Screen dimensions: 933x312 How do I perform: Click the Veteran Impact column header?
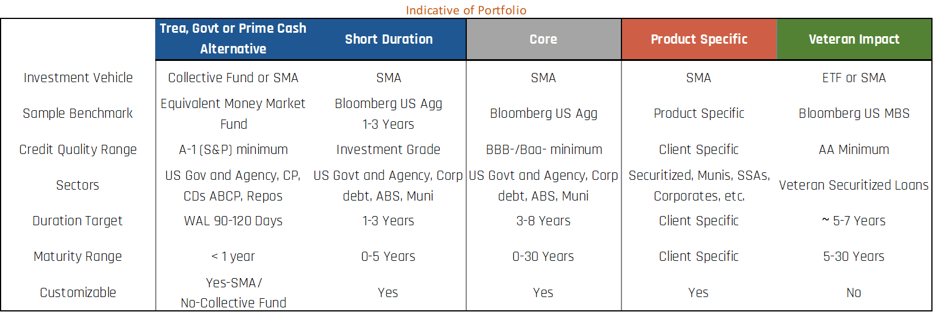point(854,39)
